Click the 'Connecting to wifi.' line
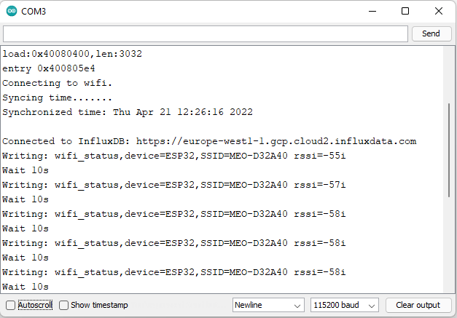This screenshot has height=318, width=457. [x=58, y=83]
